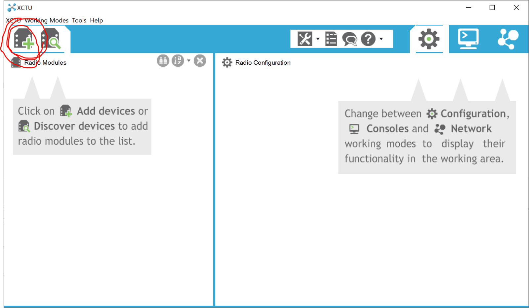
Task: Open the Help menu
Action: coord(96,20)
